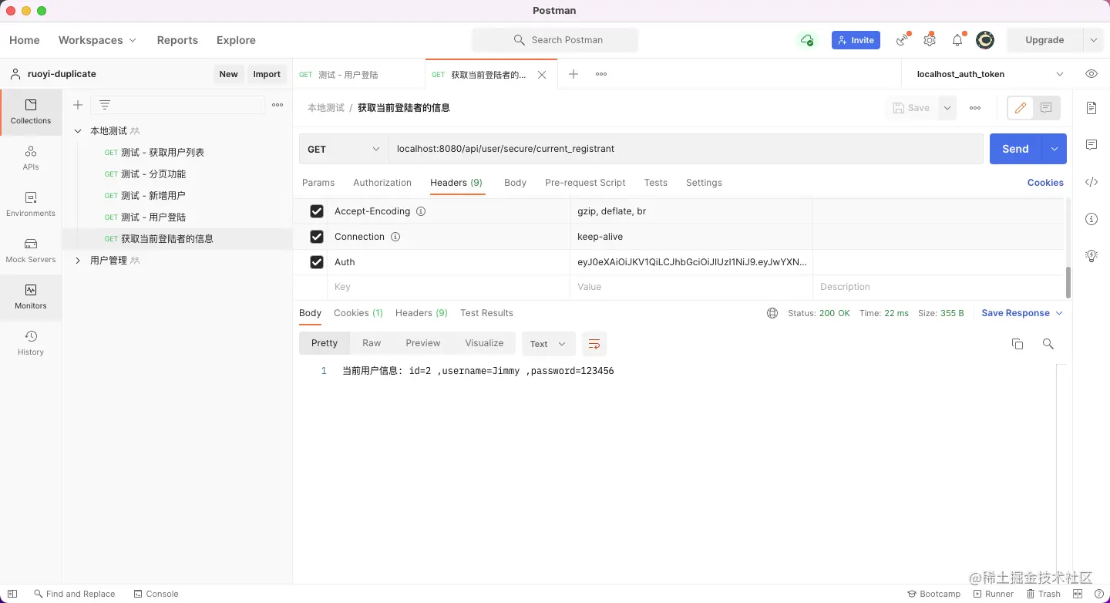
Task: Disable the Accept-Encoding header
Action: [317, 211]
